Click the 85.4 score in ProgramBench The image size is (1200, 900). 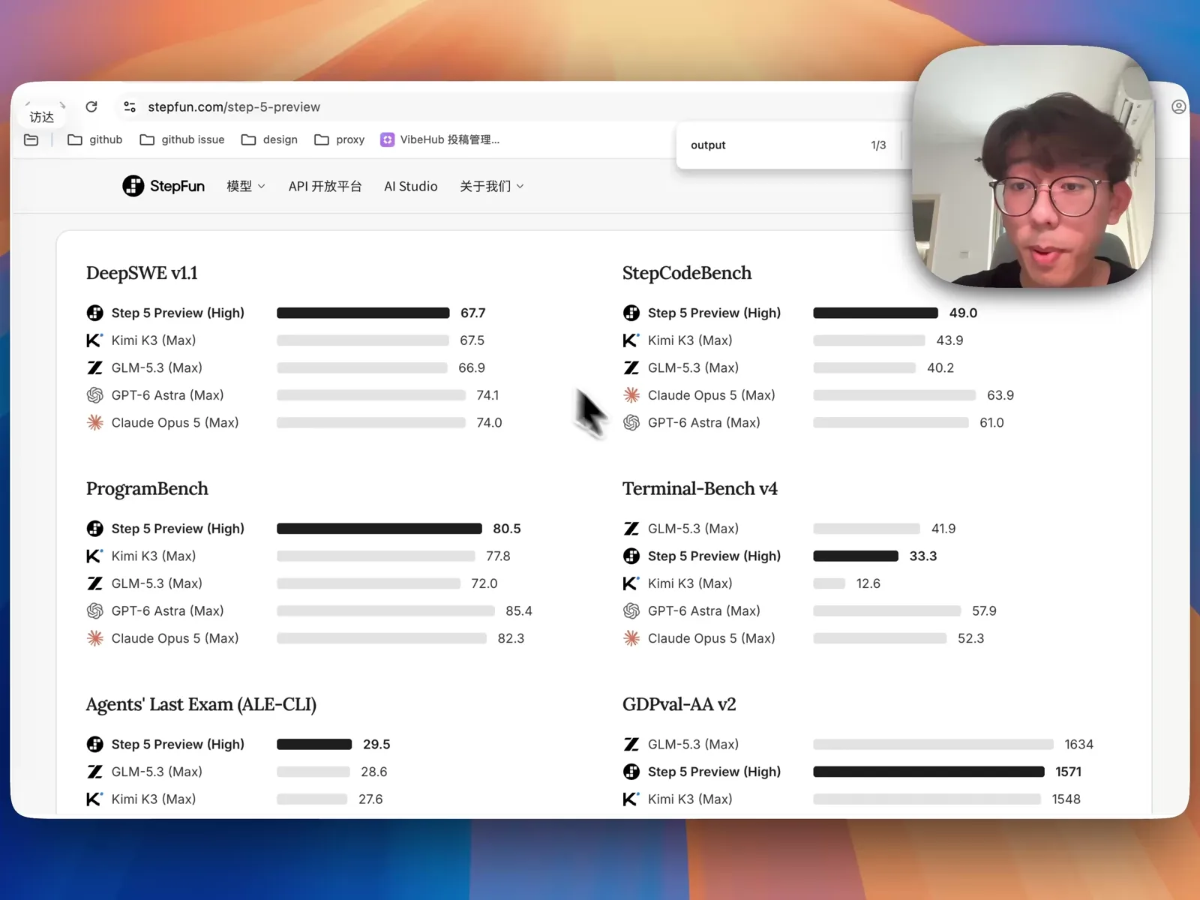pos(519,611)
